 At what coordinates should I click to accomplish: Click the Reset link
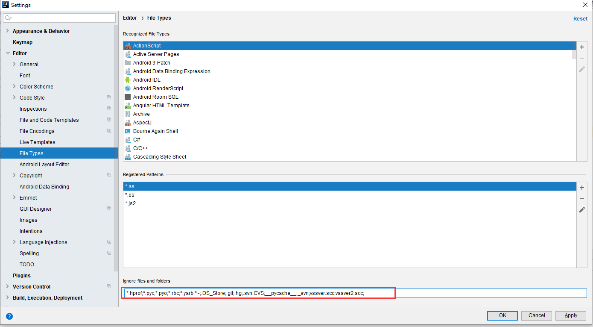click(x=580, y=19)
